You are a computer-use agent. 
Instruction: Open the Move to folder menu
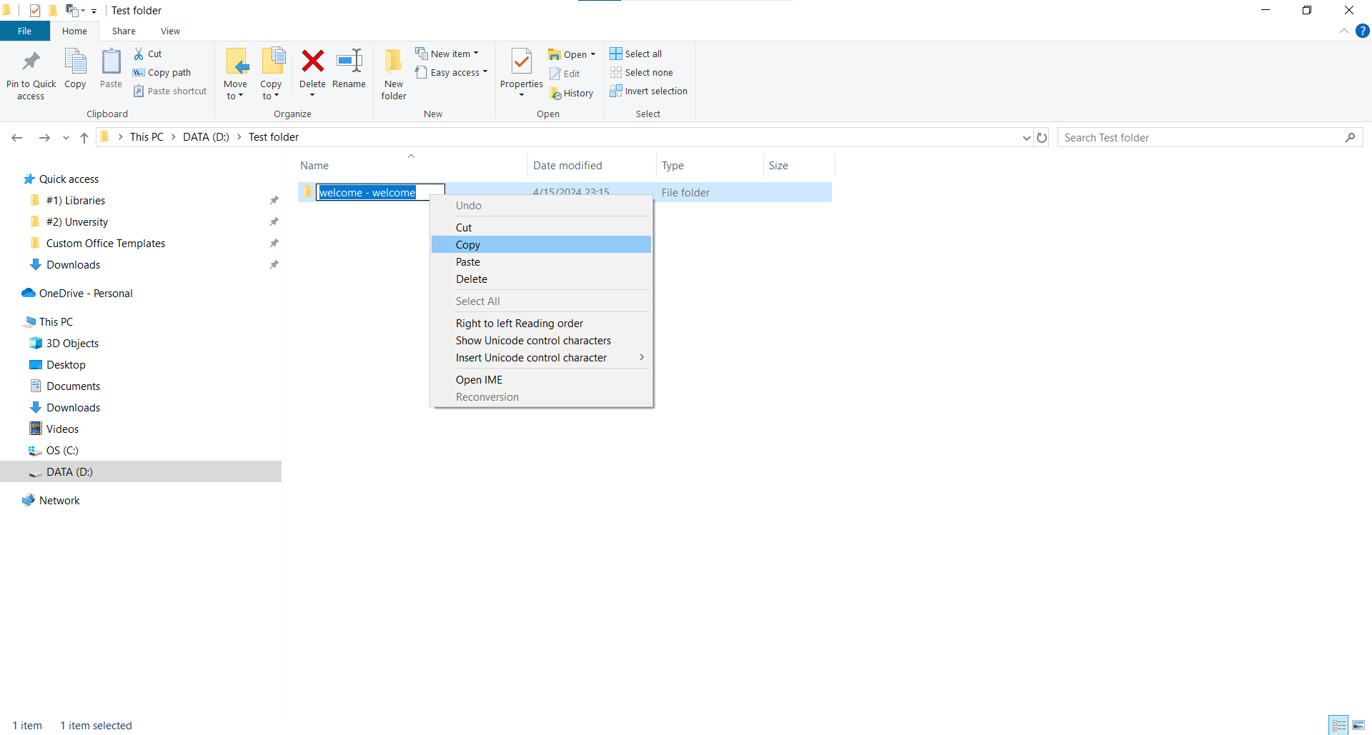pos(235,74)
